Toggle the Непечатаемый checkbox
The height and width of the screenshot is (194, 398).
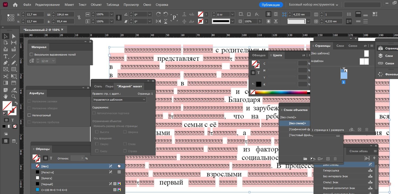29,115
